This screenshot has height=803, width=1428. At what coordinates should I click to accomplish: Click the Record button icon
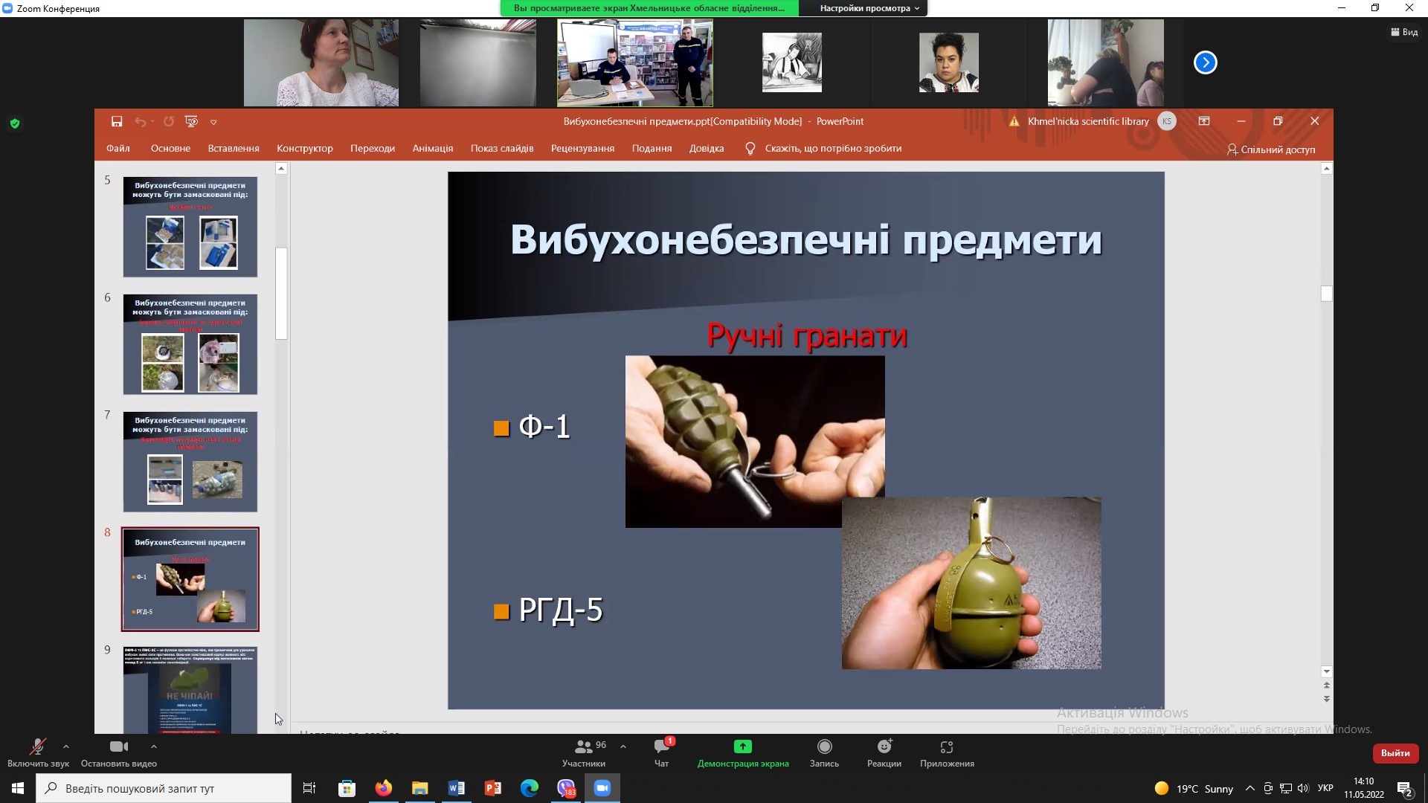(x=824, y=747)
